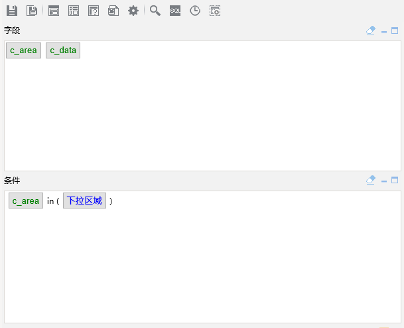Viewport: 404px width, 328px height.
Task: Export to Excel icon
Action: tap(113, 11)
